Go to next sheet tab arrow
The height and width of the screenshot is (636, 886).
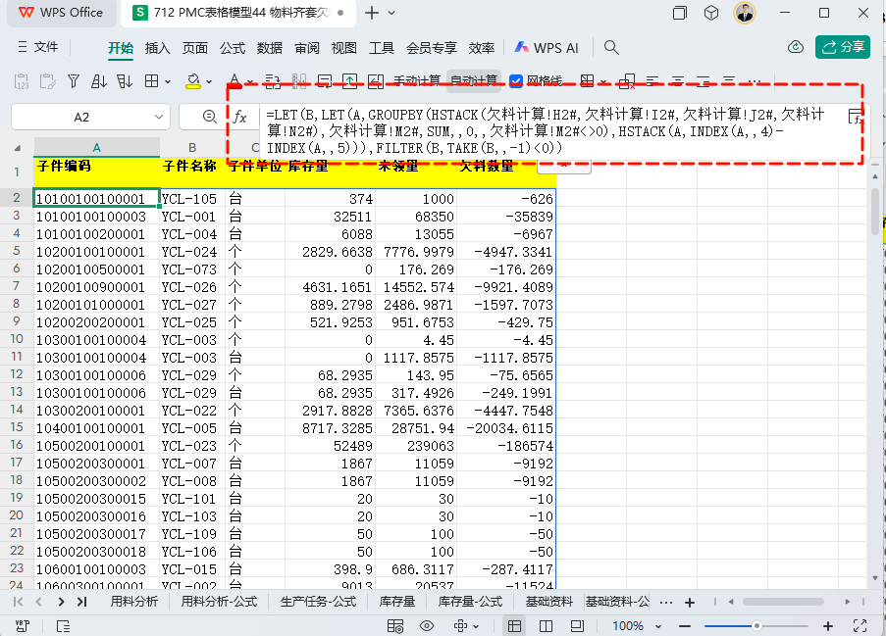point(61,602)
